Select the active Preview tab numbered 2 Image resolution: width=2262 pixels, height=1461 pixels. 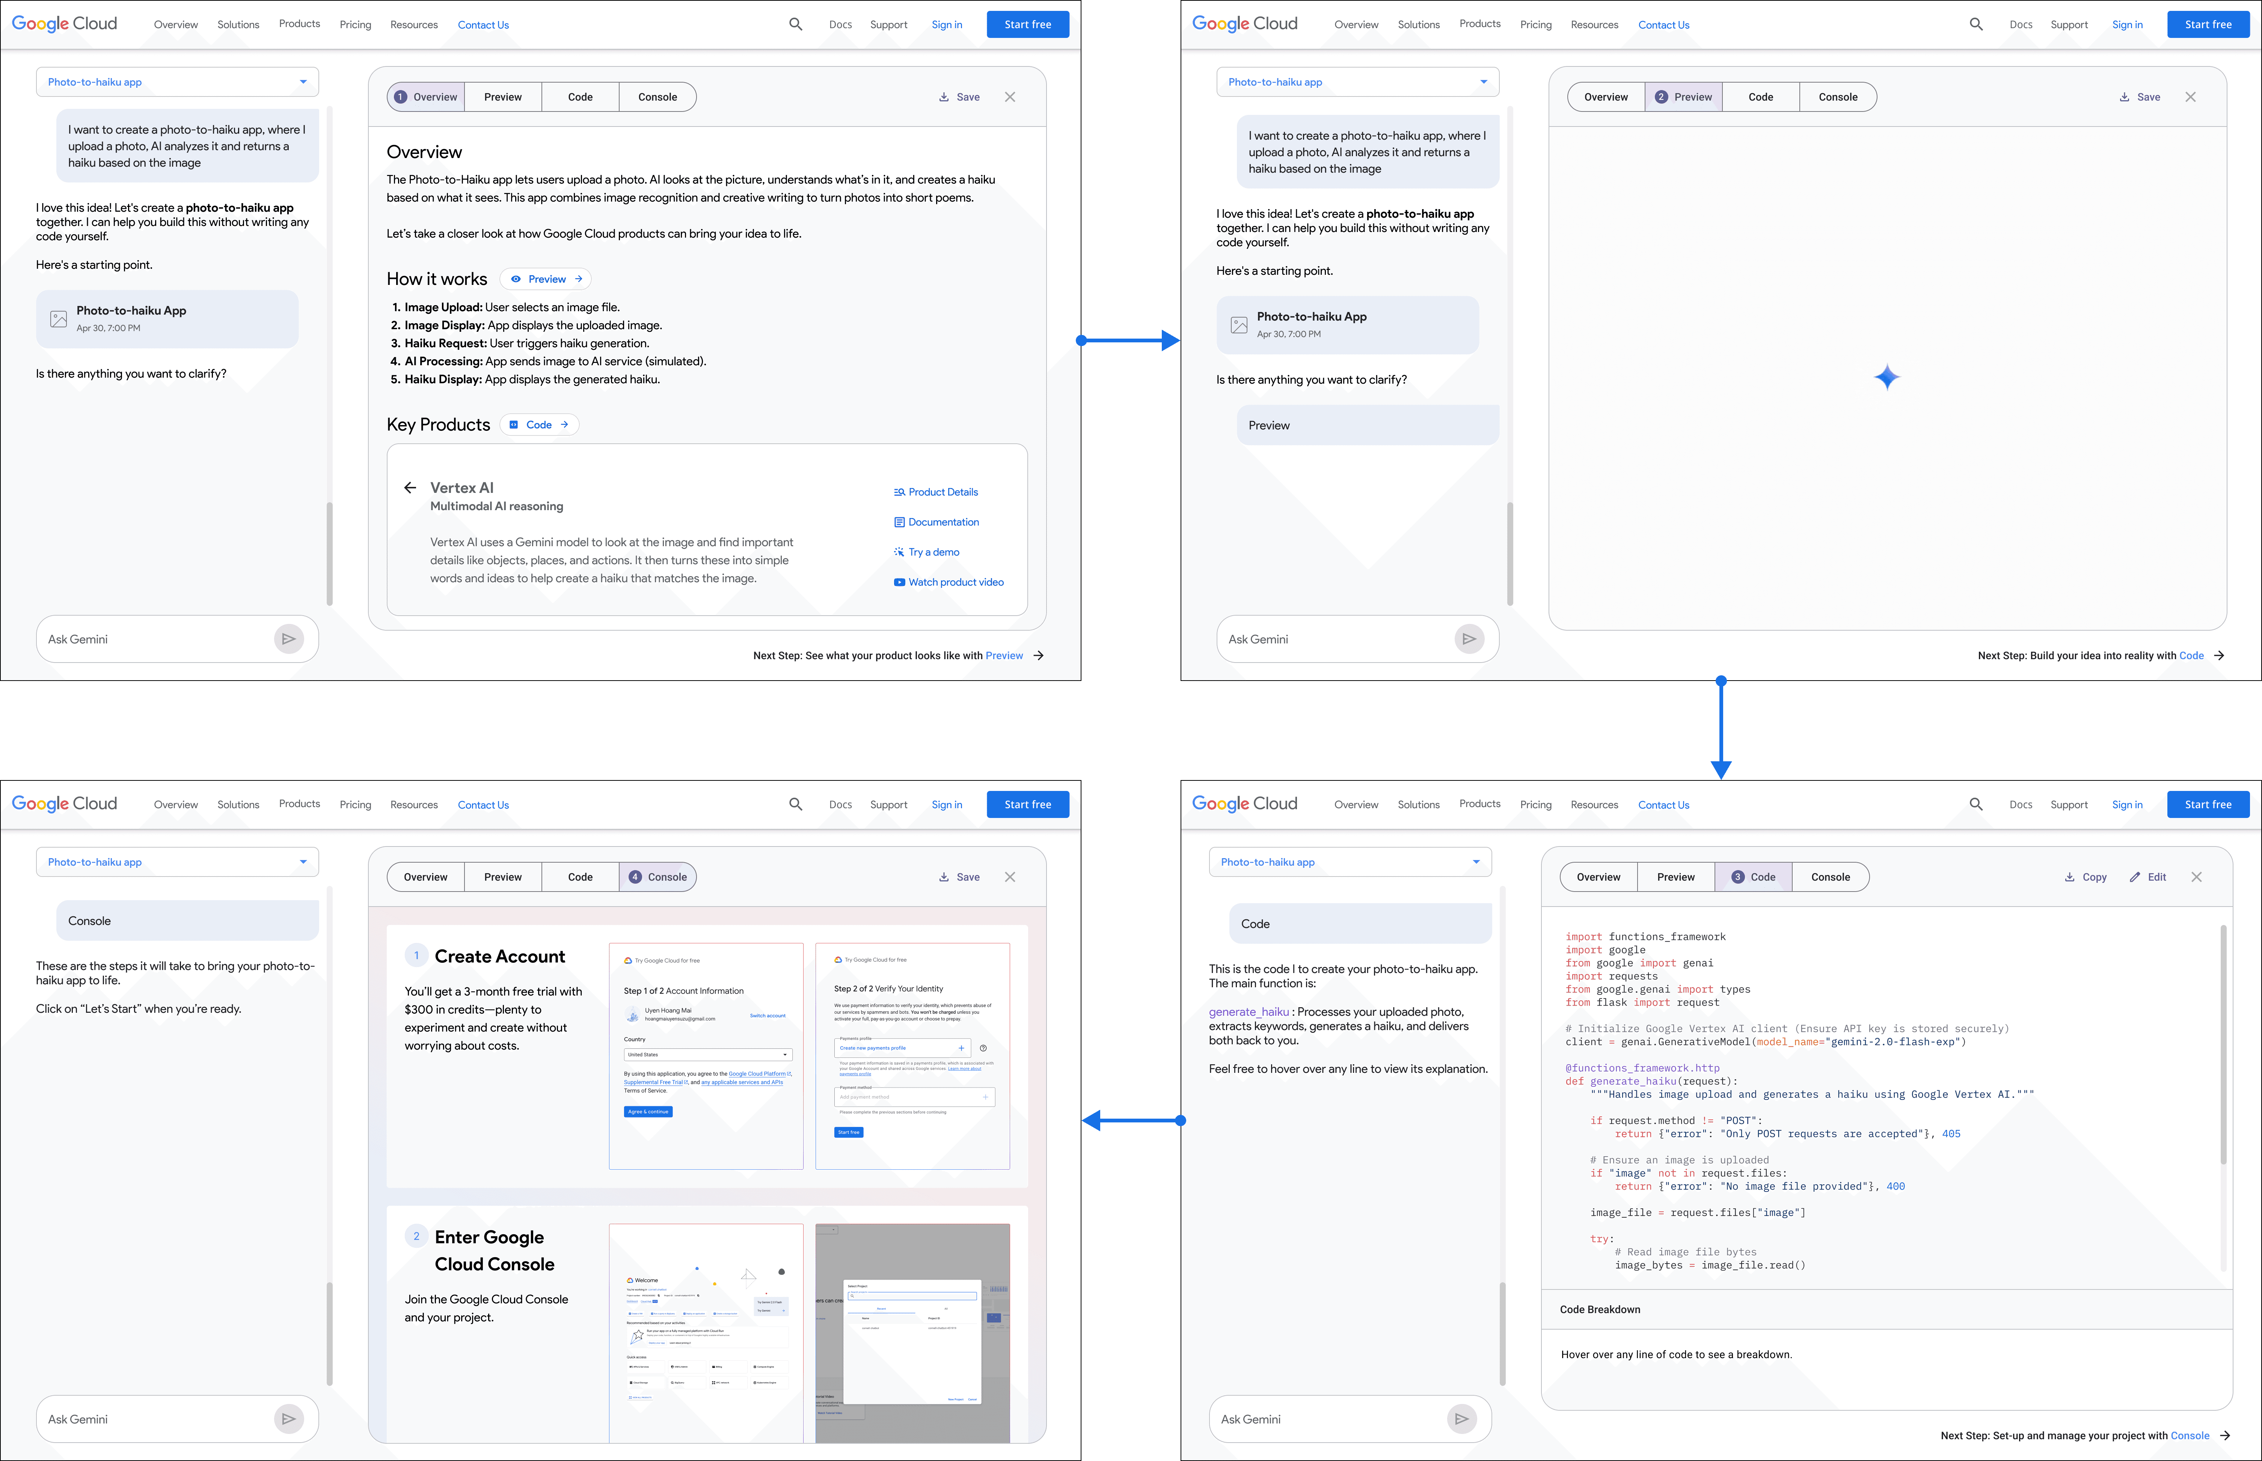1683,97
